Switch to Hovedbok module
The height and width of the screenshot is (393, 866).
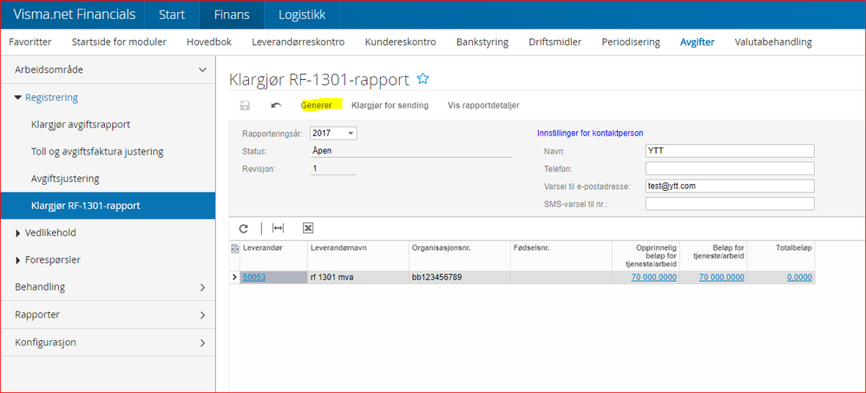click(209, 42)
